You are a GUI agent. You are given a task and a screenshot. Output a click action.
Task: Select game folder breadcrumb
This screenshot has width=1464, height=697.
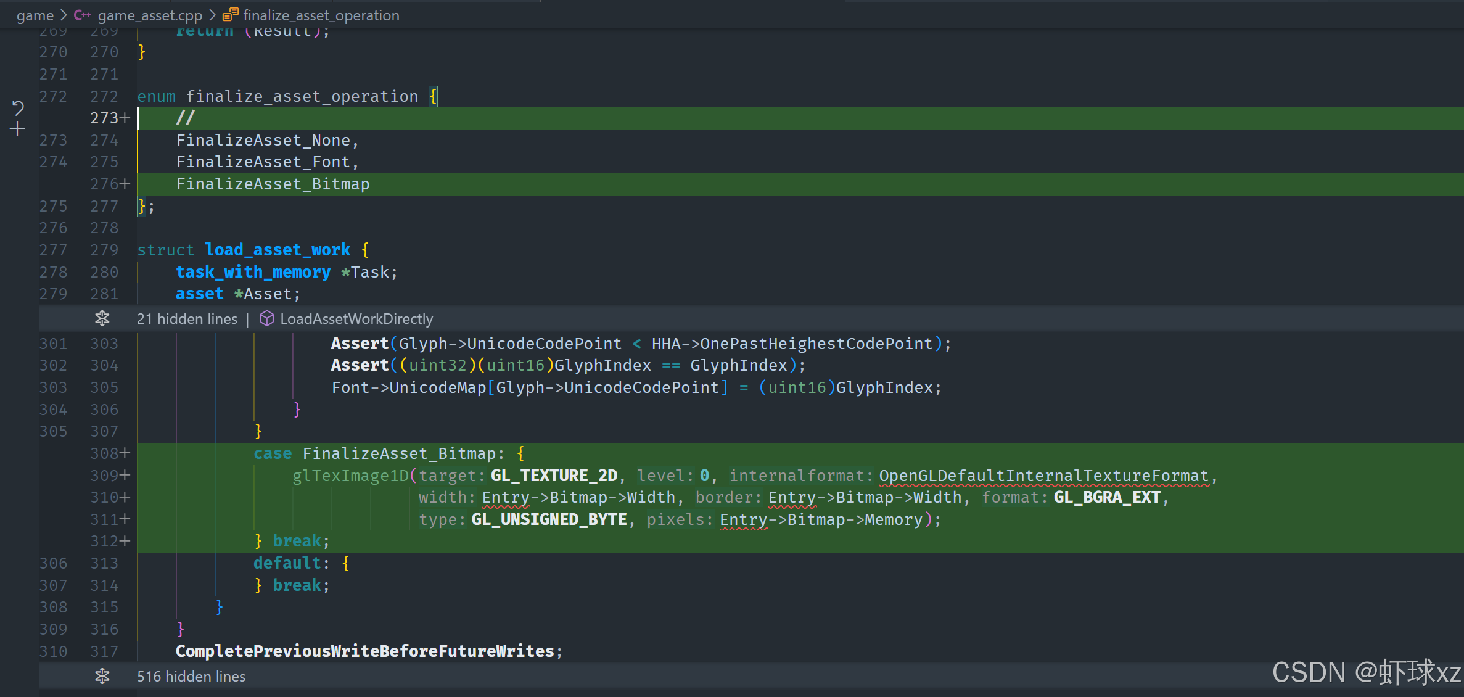coord(35,15)
